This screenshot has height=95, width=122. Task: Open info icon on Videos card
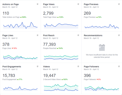pyautogui.click(x=78, y=66)
